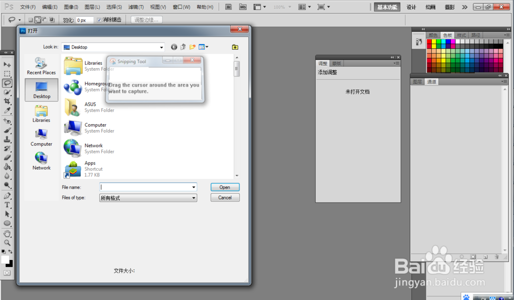
Task: Click the foreground color box
Action: pyautogui.click(x=5, y=259)
